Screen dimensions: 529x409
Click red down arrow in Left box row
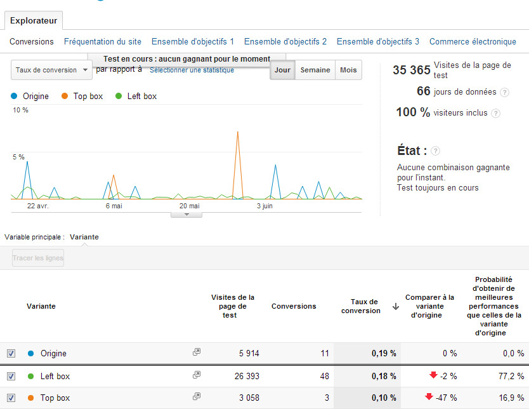[433, 375]
